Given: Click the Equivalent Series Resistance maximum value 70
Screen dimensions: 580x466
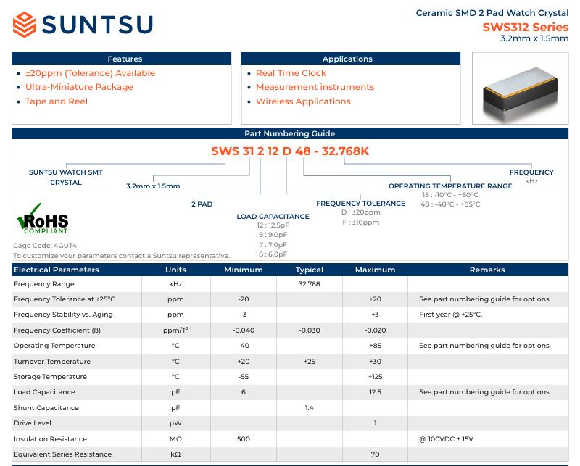Looking at the screenshot, I should pyautogui.click(x=375, y=454).
